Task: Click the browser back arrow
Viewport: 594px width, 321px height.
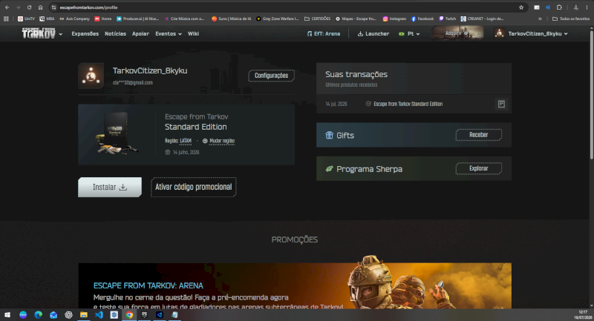Action: (x=7, y=7)
